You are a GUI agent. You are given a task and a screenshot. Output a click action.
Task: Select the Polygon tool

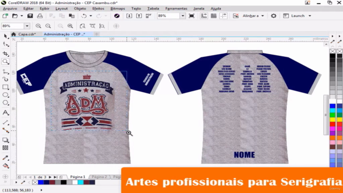(5, 102)
